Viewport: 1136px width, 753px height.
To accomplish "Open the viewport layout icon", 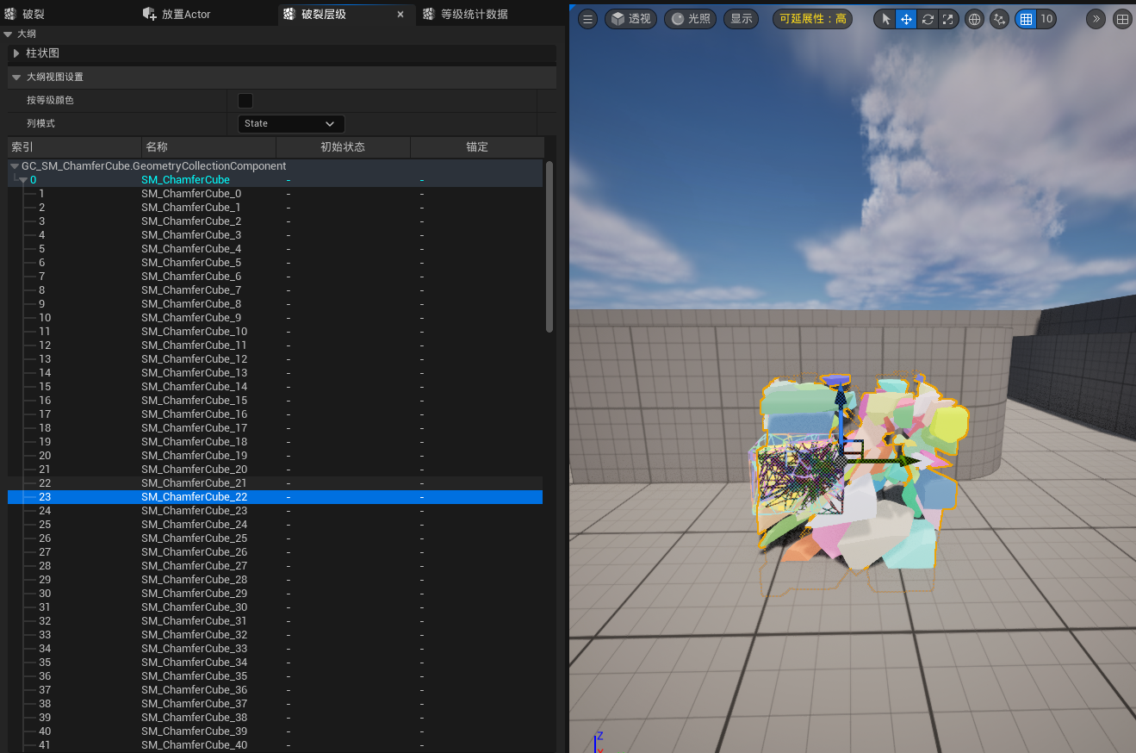I will (x=1122, y=19).
